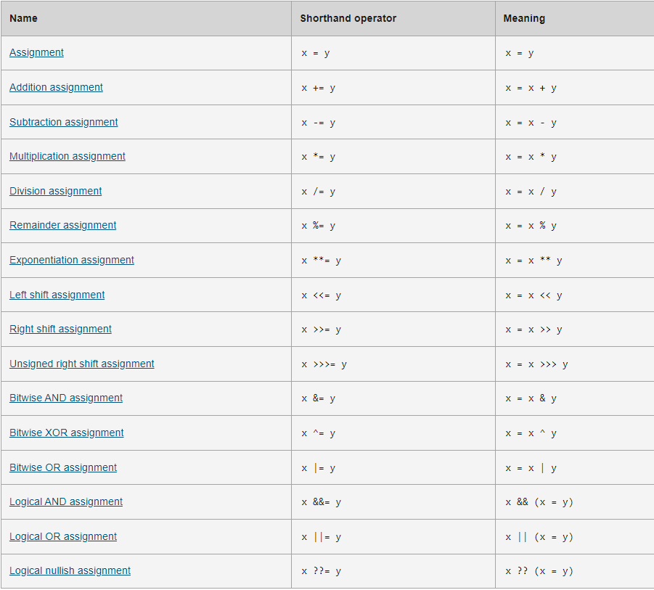The image size is (654, 590).
Task: Open the Logical nullish assignment link
Action: pos(70,570)
